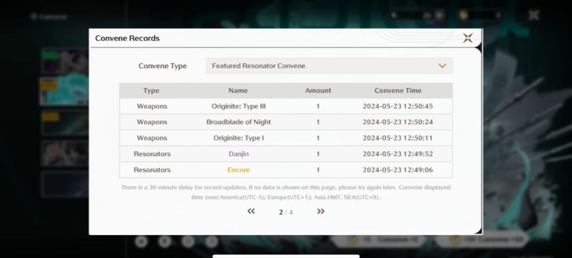Viewport: 572px width, 258px height.
Task: Click the Type column header
Action: click(151, 91)
